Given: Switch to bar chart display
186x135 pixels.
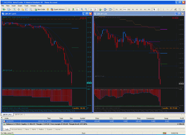Looking at the screenshot, I should pos(69,9).
